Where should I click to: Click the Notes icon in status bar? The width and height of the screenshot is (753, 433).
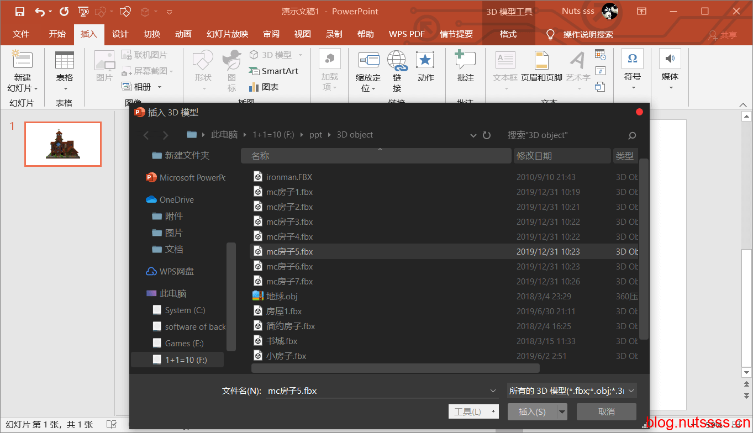pyautogui.click(x=112, y=425)
